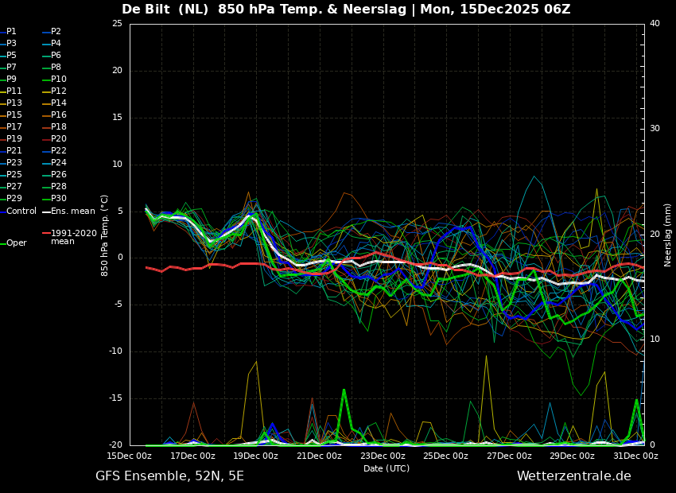Click the 19Dec 00z date tick
The image size is (676, 493).
(x=256, y=456)
